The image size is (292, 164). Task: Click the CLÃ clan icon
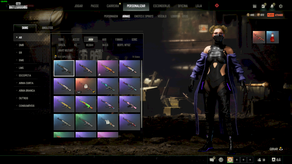[276, 160]
